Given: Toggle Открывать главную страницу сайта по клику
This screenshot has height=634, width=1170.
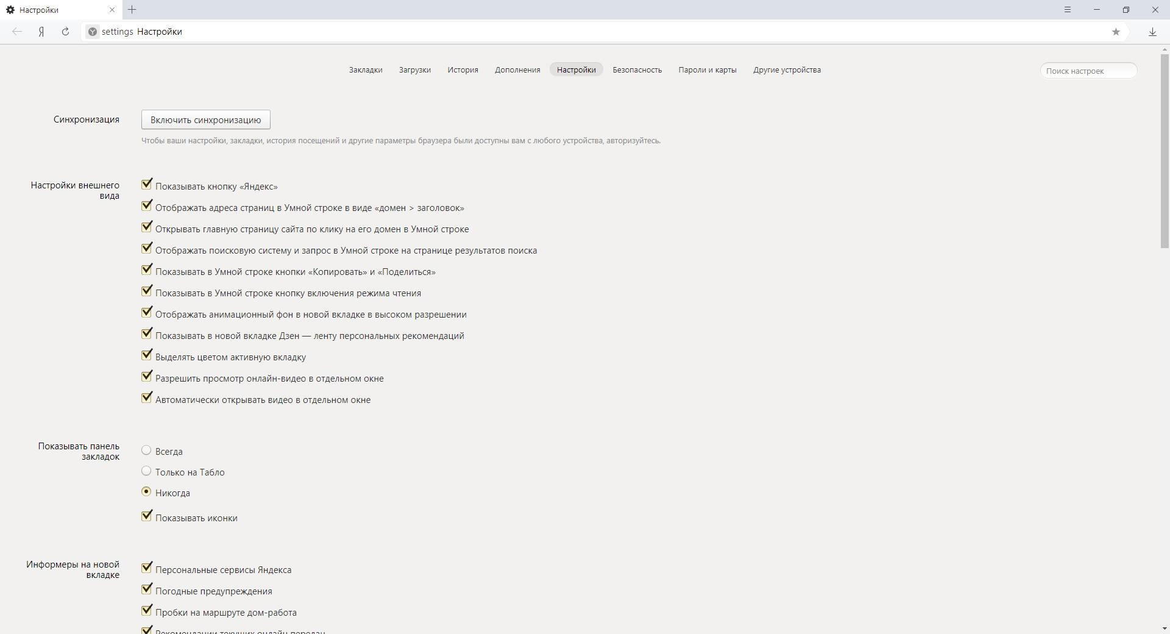Looking at the screenshot, I should 146,227.
